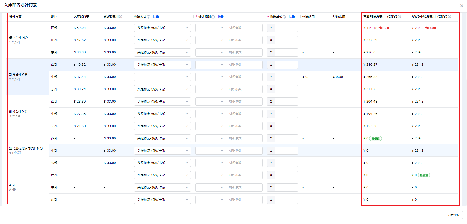The height and width of the screenshot is (224, 467).
Task: Close the 入库配置费计算器 dialog with X
Action: coord(462,6)
